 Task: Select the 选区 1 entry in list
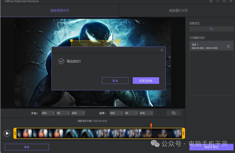tap(211, 46)
